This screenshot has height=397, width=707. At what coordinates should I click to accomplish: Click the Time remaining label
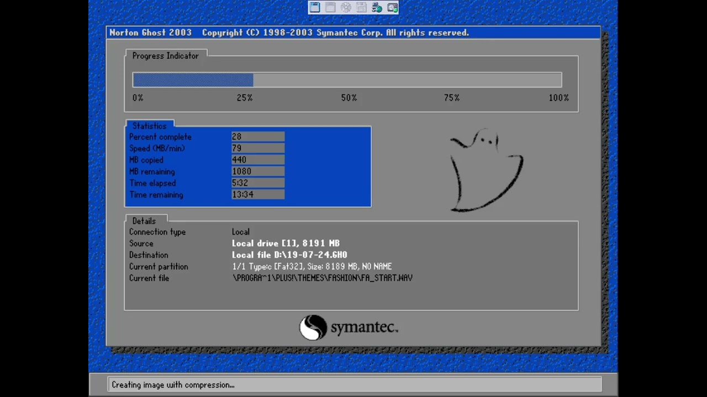(x=156, y=195)
